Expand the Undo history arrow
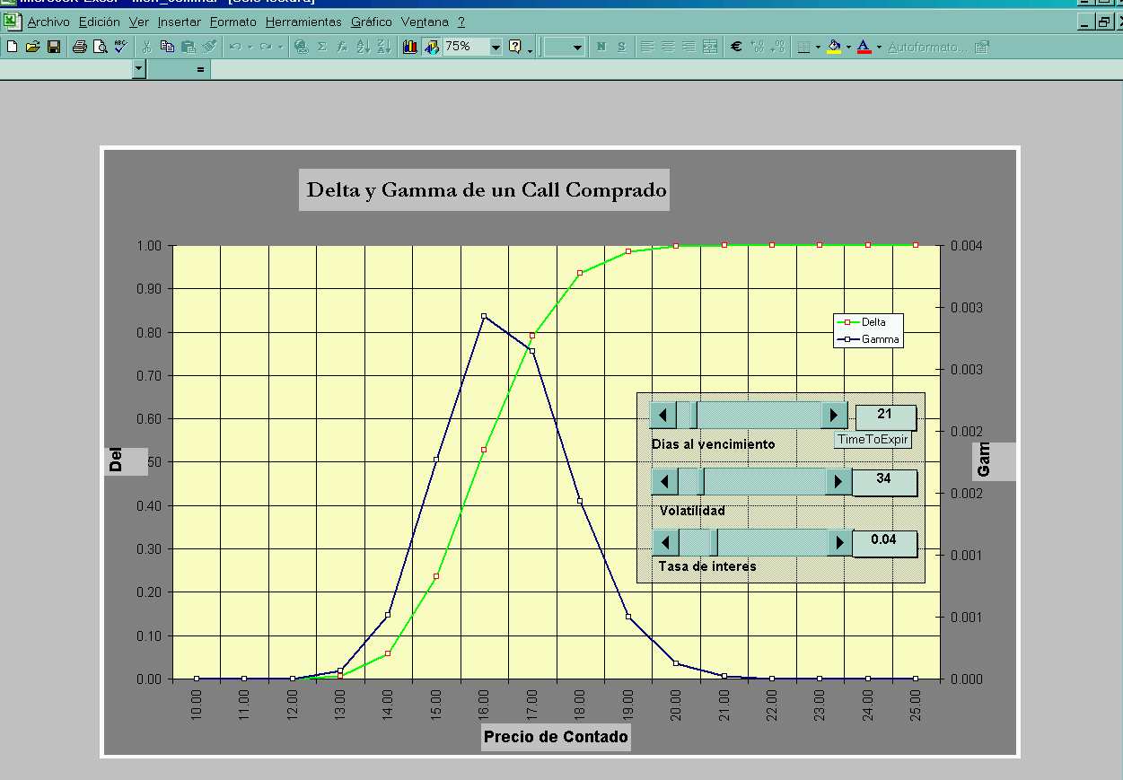1123x780 pixels. tap(250, 47)
